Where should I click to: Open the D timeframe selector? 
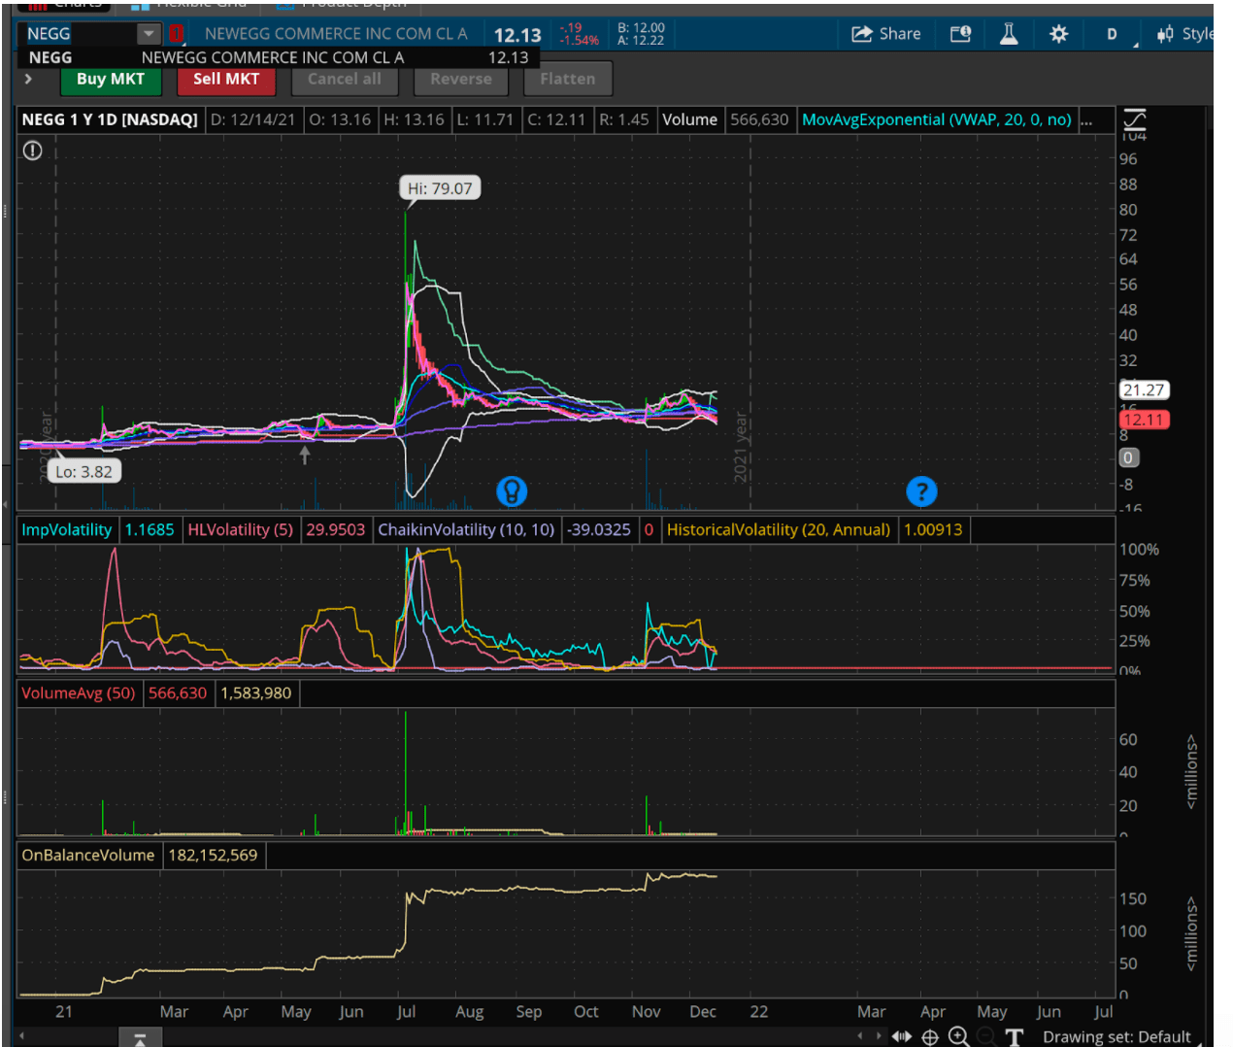[1112, 34]
